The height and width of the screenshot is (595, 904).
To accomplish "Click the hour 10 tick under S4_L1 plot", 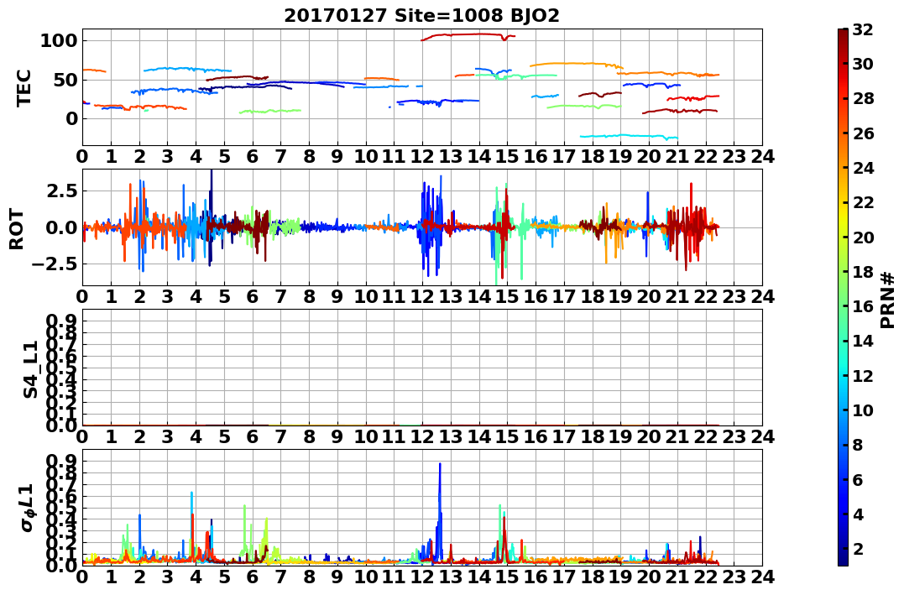I will (365, 436).
